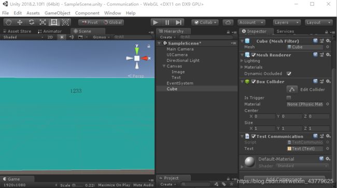Select the Rotate tool
Image resolution: width=337 pixels, height=188 pixels.
pos(32,22)
